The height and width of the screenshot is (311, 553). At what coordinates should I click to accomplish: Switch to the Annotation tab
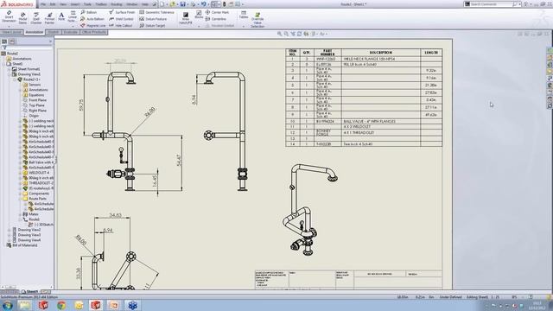[x=35, y=33]
